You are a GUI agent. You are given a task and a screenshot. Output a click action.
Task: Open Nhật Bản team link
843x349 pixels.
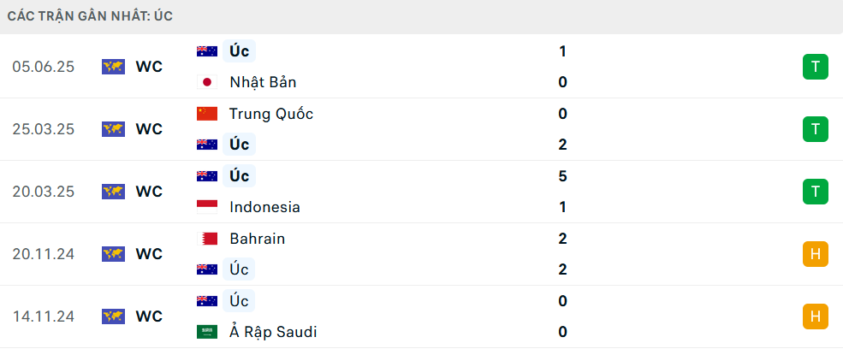(x=263, y=82)
